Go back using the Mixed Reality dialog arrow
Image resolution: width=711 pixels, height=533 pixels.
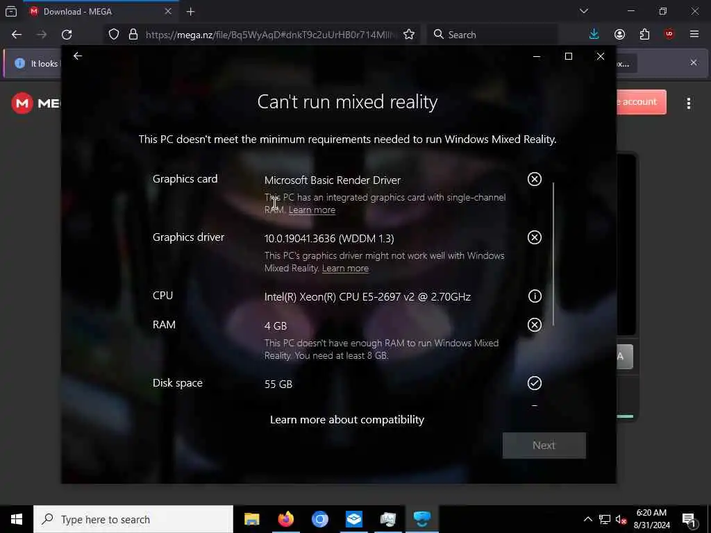78,56
